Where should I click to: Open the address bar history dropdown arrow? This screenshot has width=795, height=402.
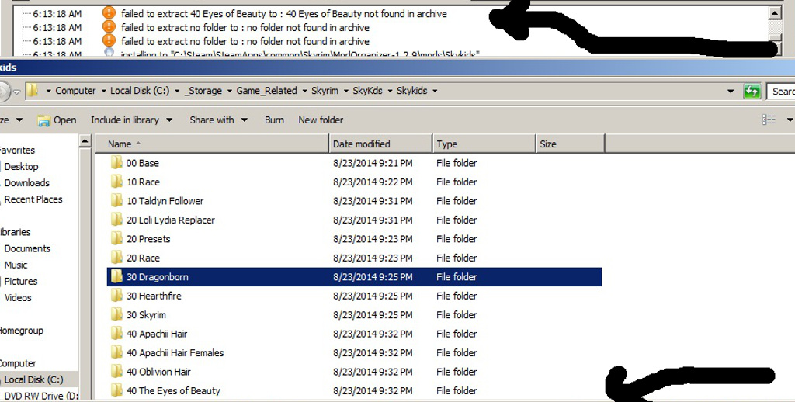point(731,91)
